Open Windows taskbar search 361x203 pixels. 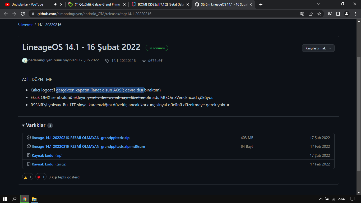pos(15,199)
